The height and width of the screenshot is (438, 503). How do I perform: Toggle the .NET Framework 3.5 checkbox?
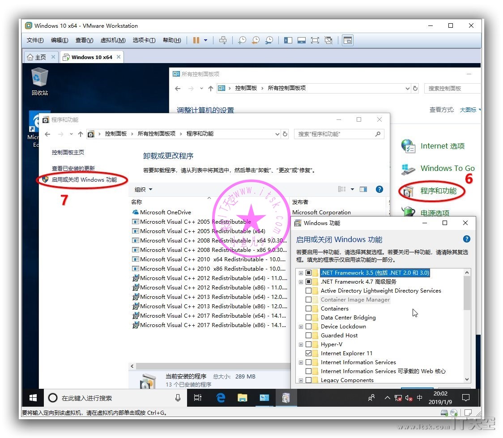[309, 272]
